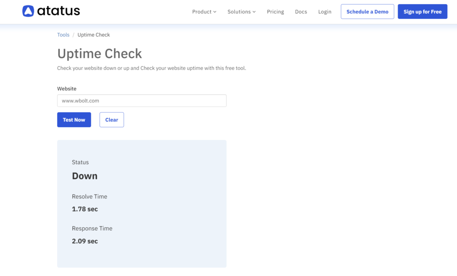Click the atatus wordmark text
The height and width of the screenshot is (276, 457).
tap(58, 11)
